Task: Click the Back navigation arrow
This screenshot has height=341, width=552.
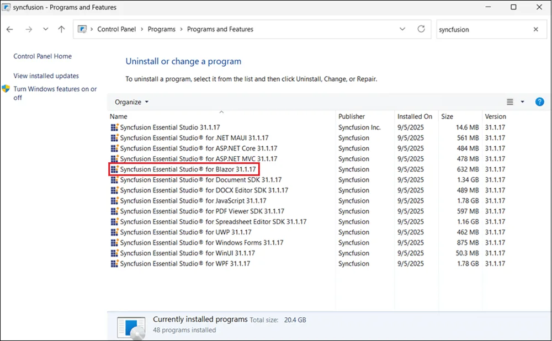Action: (9, 29)
